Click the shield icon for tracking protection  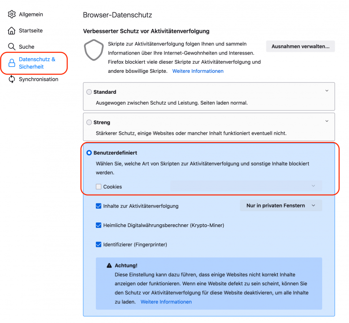point(94,50)
